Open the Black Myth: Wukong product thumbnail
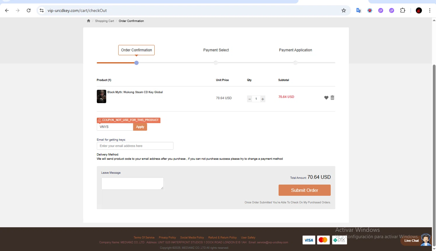Image resolution: width=436 pixels, height=251 pixels. (101, 96)
